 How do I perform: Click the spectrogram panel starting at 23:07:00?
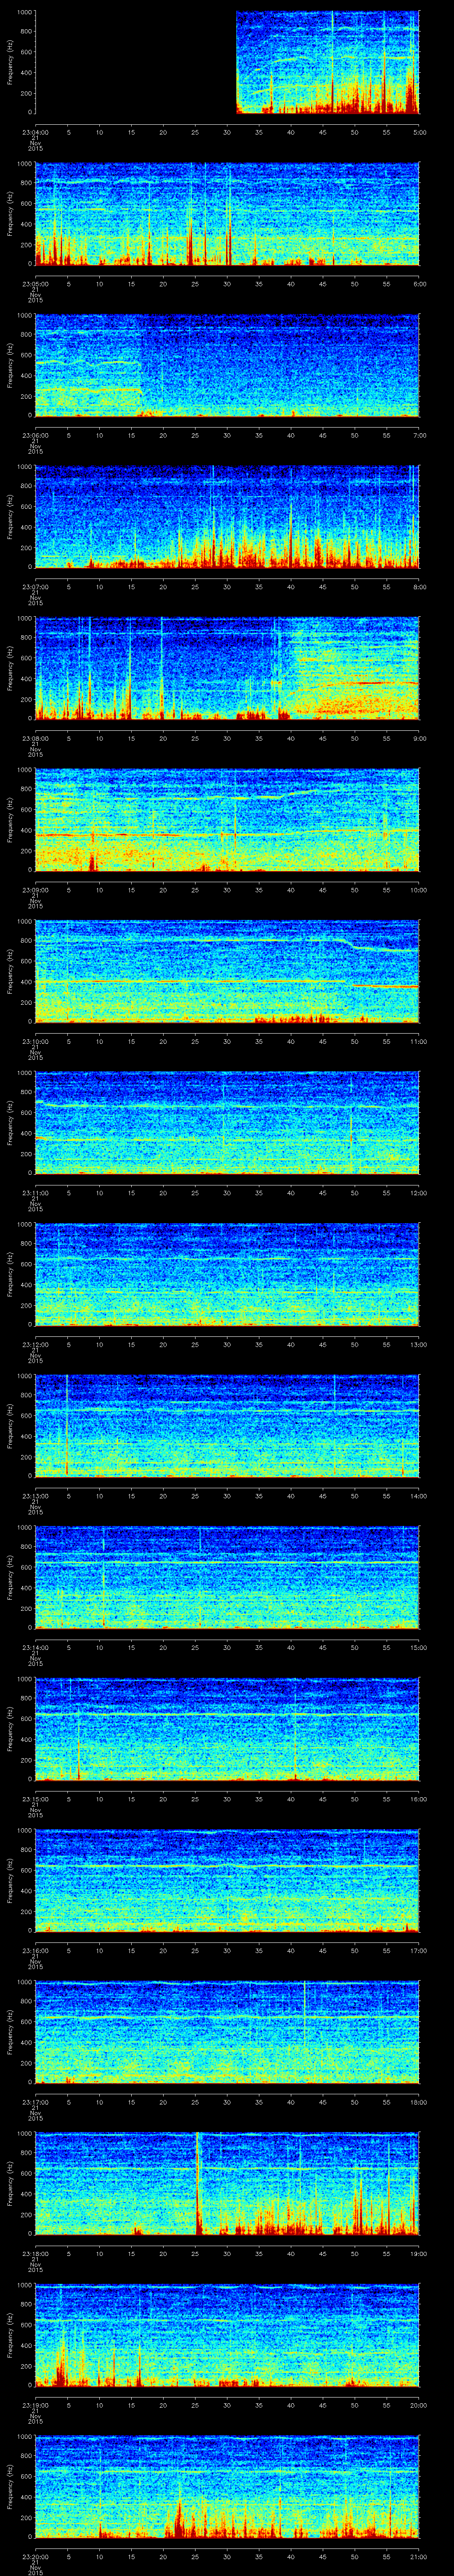227,517
